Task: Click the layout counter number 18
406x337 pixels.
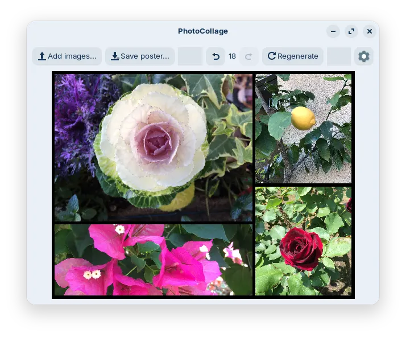Action: [x=232, y=56]
